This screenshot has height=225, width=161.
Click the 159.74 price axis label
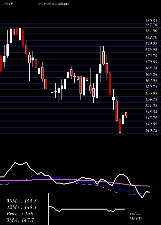coord(151,87)
